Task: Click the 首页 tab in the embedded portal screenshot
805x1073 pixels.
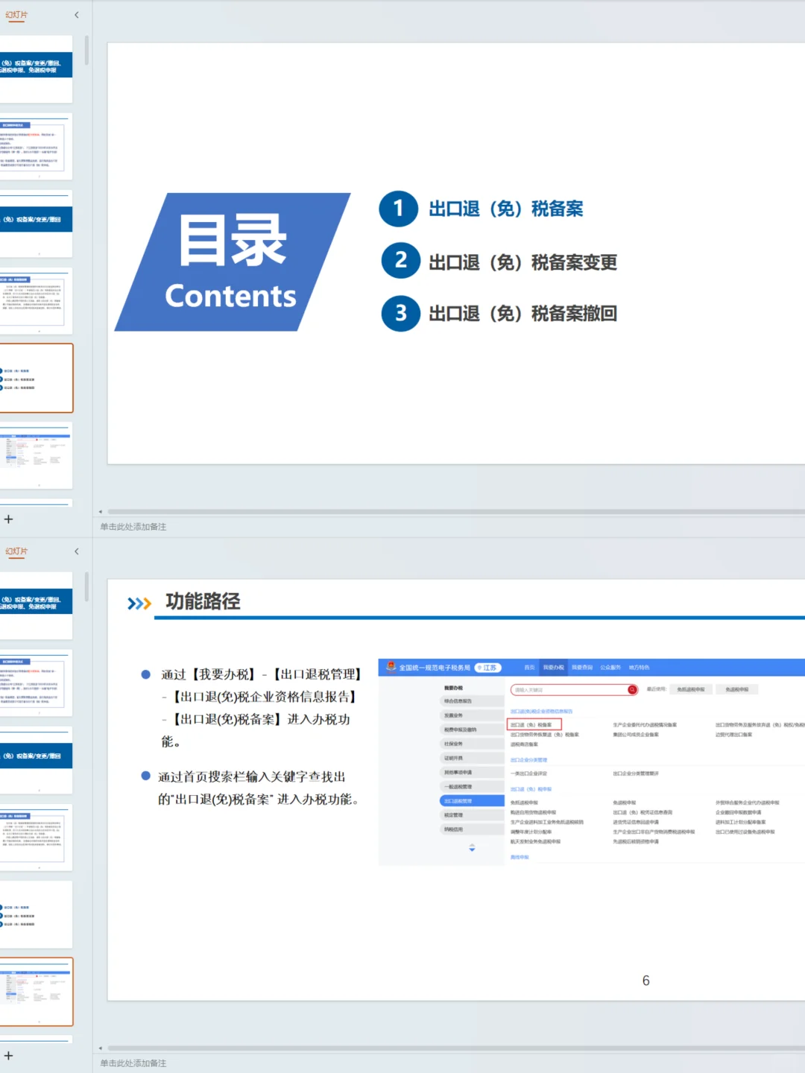Action: pos(529,668)
